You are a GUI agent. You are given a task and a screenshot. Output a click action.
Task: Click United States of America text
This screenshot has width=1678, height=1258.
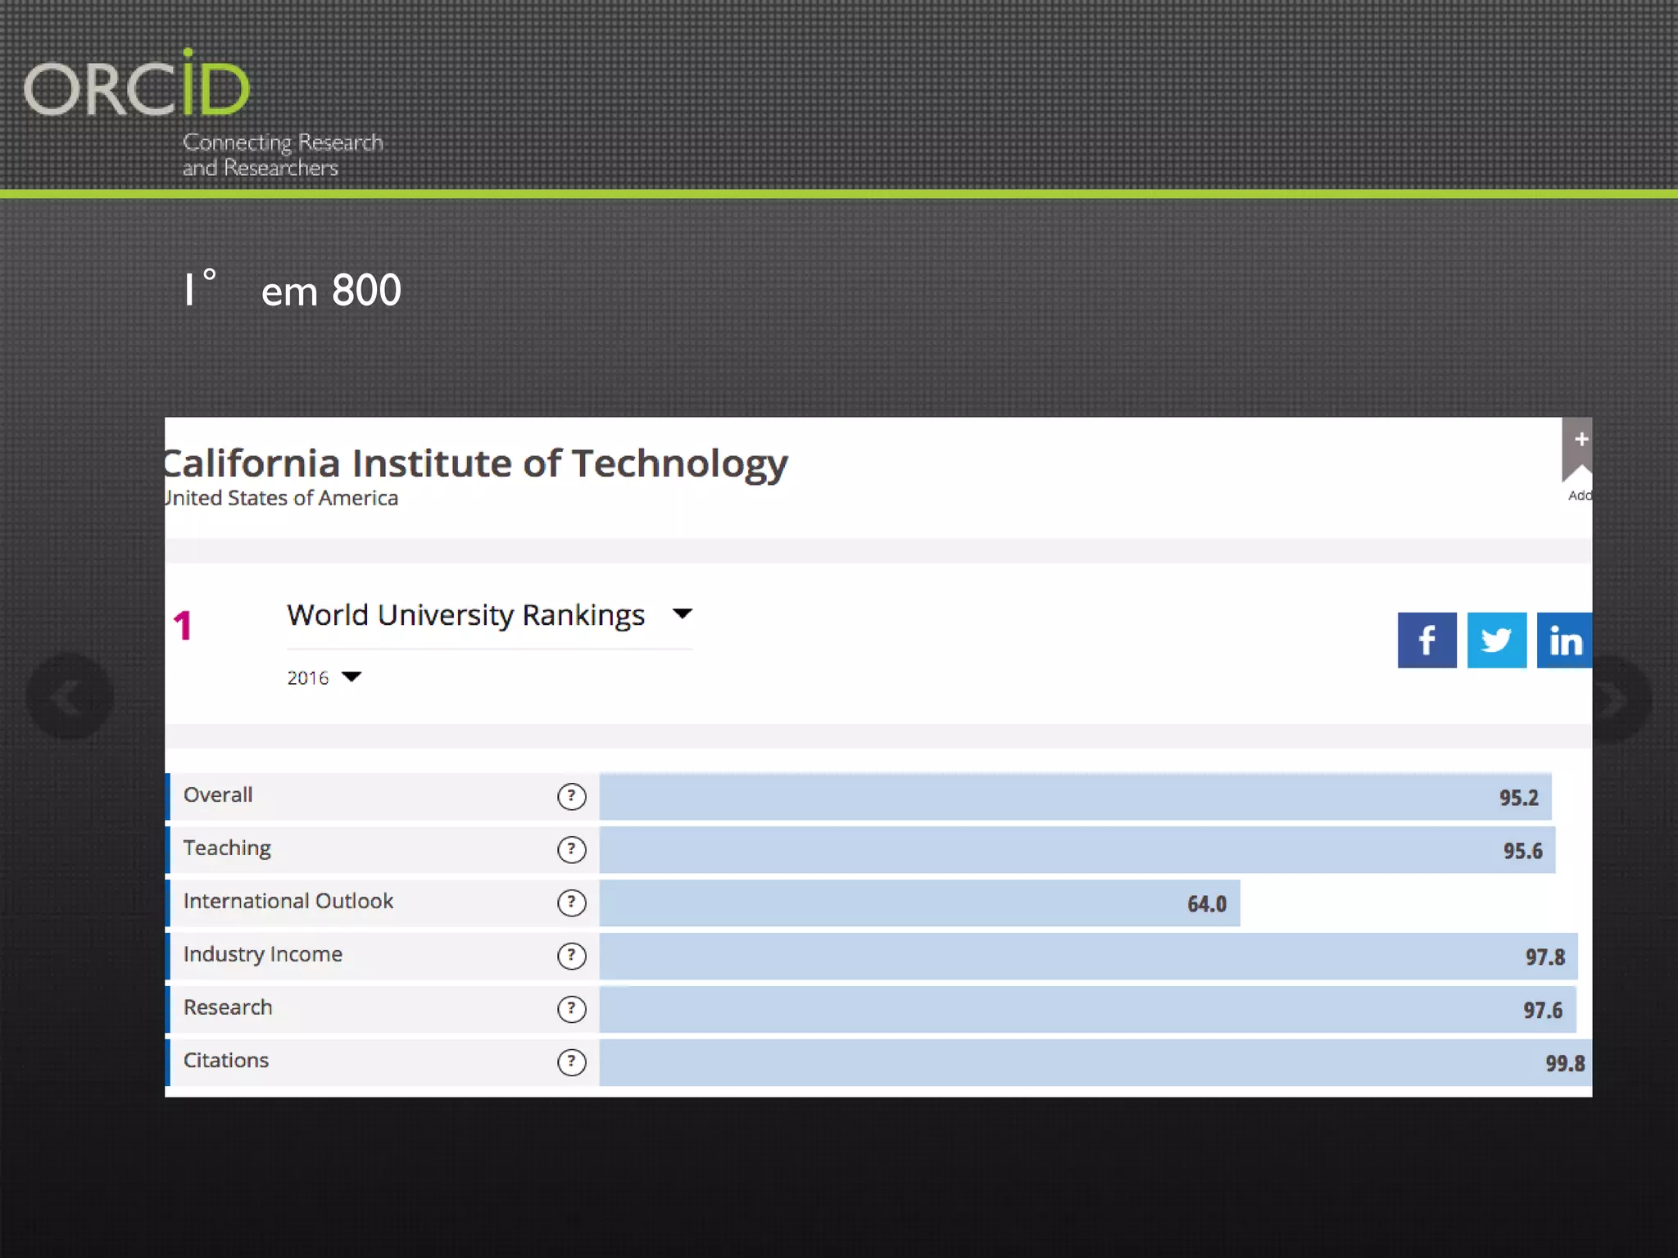[281, 498]
